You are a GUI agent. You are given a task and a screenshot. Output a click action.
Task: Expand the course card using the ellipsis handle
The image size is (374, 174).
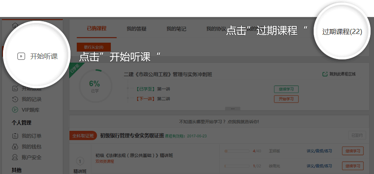[x=232, y=109]
